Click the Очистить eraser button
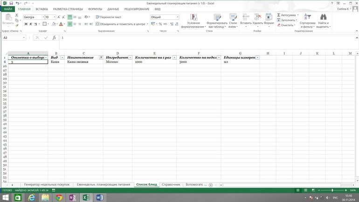This screenshot has height=202, width=359. (x=279, y=25)
